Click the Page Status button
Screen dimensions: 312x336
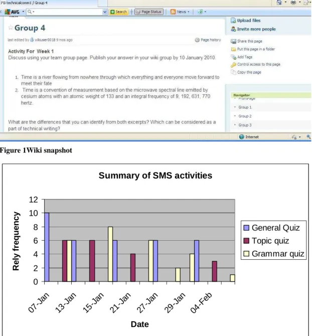(x=149, y=12)
